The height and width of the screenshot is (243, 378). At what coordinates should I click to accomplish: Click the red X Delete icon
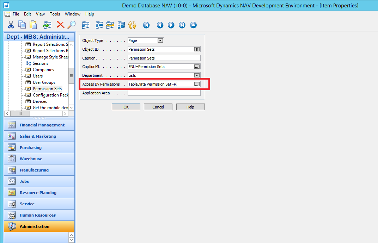click(61, 25)
